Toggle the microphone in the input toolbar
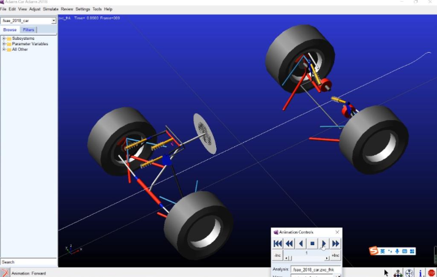437x277 pixels. pos(397,251)
